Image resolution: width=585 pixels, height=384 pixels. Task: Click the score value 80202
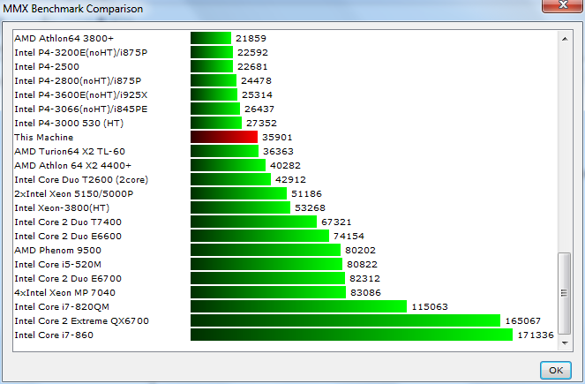pyautogui.click(x=360, y=250)
